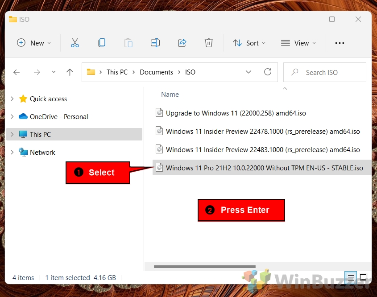Select Upgrade to Windows 11 (22000.258) amd64.iso
Image resolution: width=377 pixels, height=297 pixels.
236,113
